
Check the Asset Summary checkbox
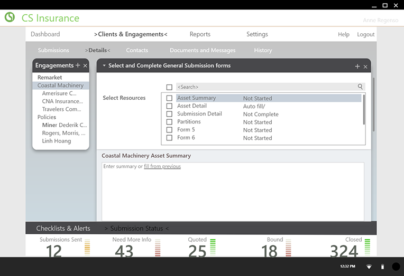tap(169, 98)
